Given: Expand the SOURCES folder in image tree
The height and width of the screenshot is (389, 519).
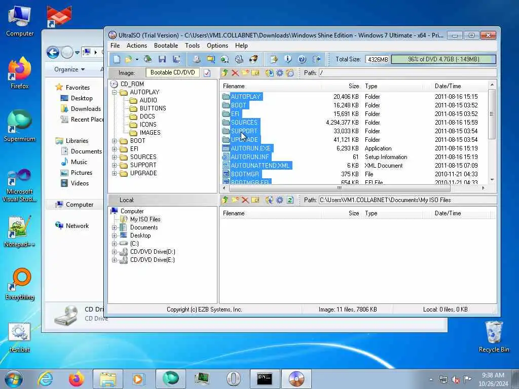Looking at the screenshot, I should click(x=114, y=157).
